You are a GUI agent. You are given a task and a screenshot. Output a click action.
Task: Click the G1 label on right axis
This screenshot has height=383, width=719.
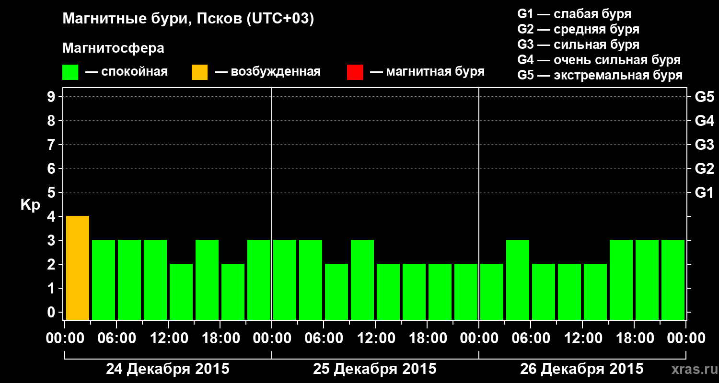coord(705,192)
